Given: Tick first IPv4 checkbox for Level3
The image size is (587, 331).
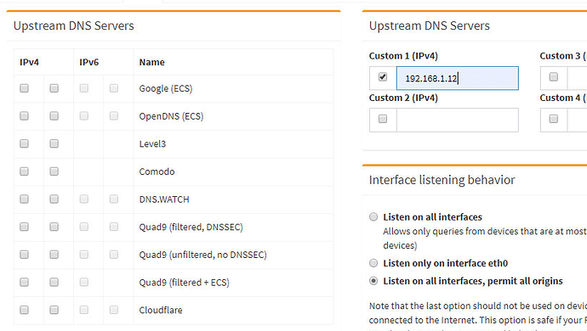Looking at the screenshot, I should (x=25, y=143).
